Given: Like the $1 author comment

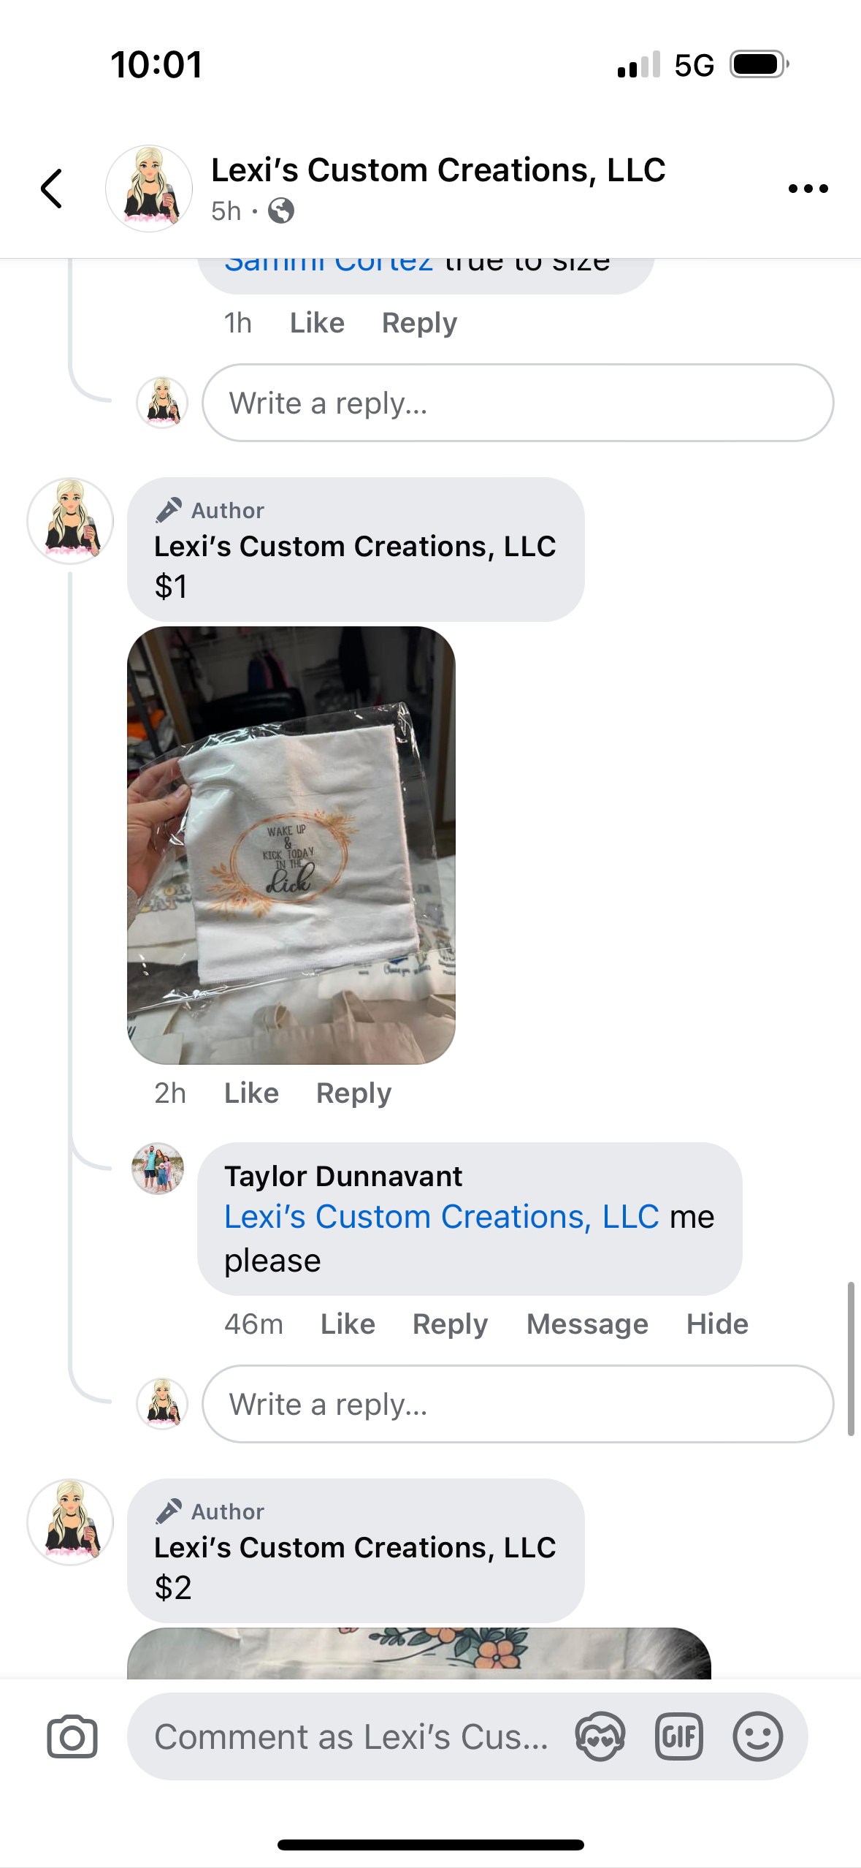Looking at the screenshot, I should [251, 1093].
